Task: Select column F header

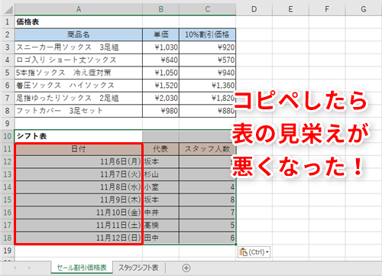Action: tap(327, 9)
